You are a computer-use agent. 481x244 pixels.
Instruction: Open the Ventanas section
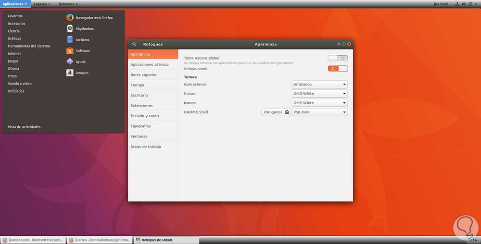(153, 136)
